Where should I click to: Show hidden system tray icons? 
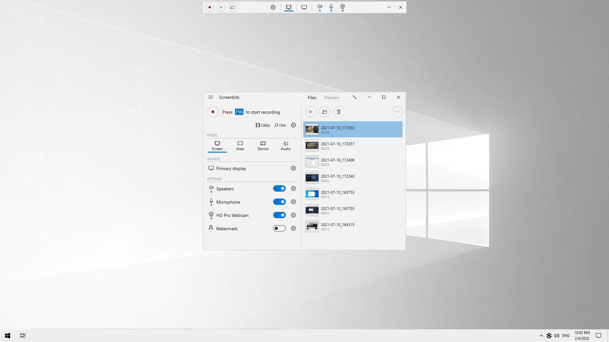(x=541, y=336)
